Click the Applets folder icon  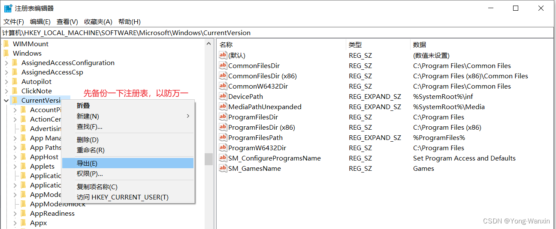pyautogui.click(x=24, y=166)
